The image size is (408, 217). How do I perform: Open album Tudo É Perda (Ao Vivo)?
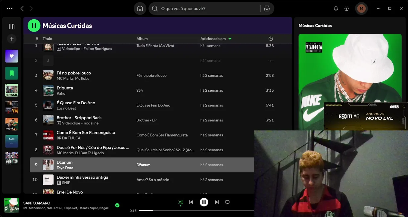(x=155, y=46)
